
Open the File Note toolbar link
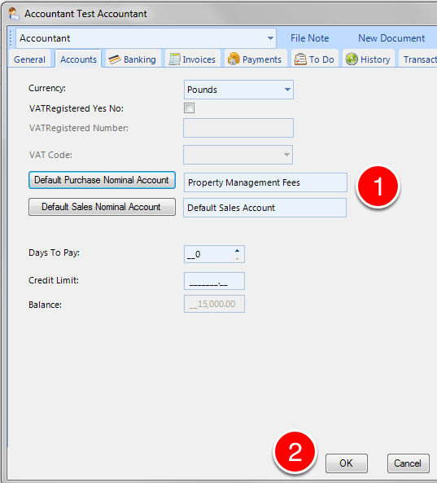point(309,38)
